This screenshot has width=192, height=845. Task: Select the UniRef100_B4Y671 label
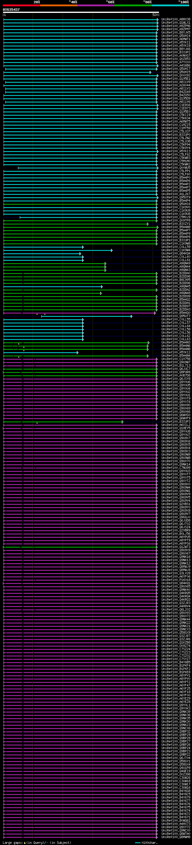[x=175, y=817]
